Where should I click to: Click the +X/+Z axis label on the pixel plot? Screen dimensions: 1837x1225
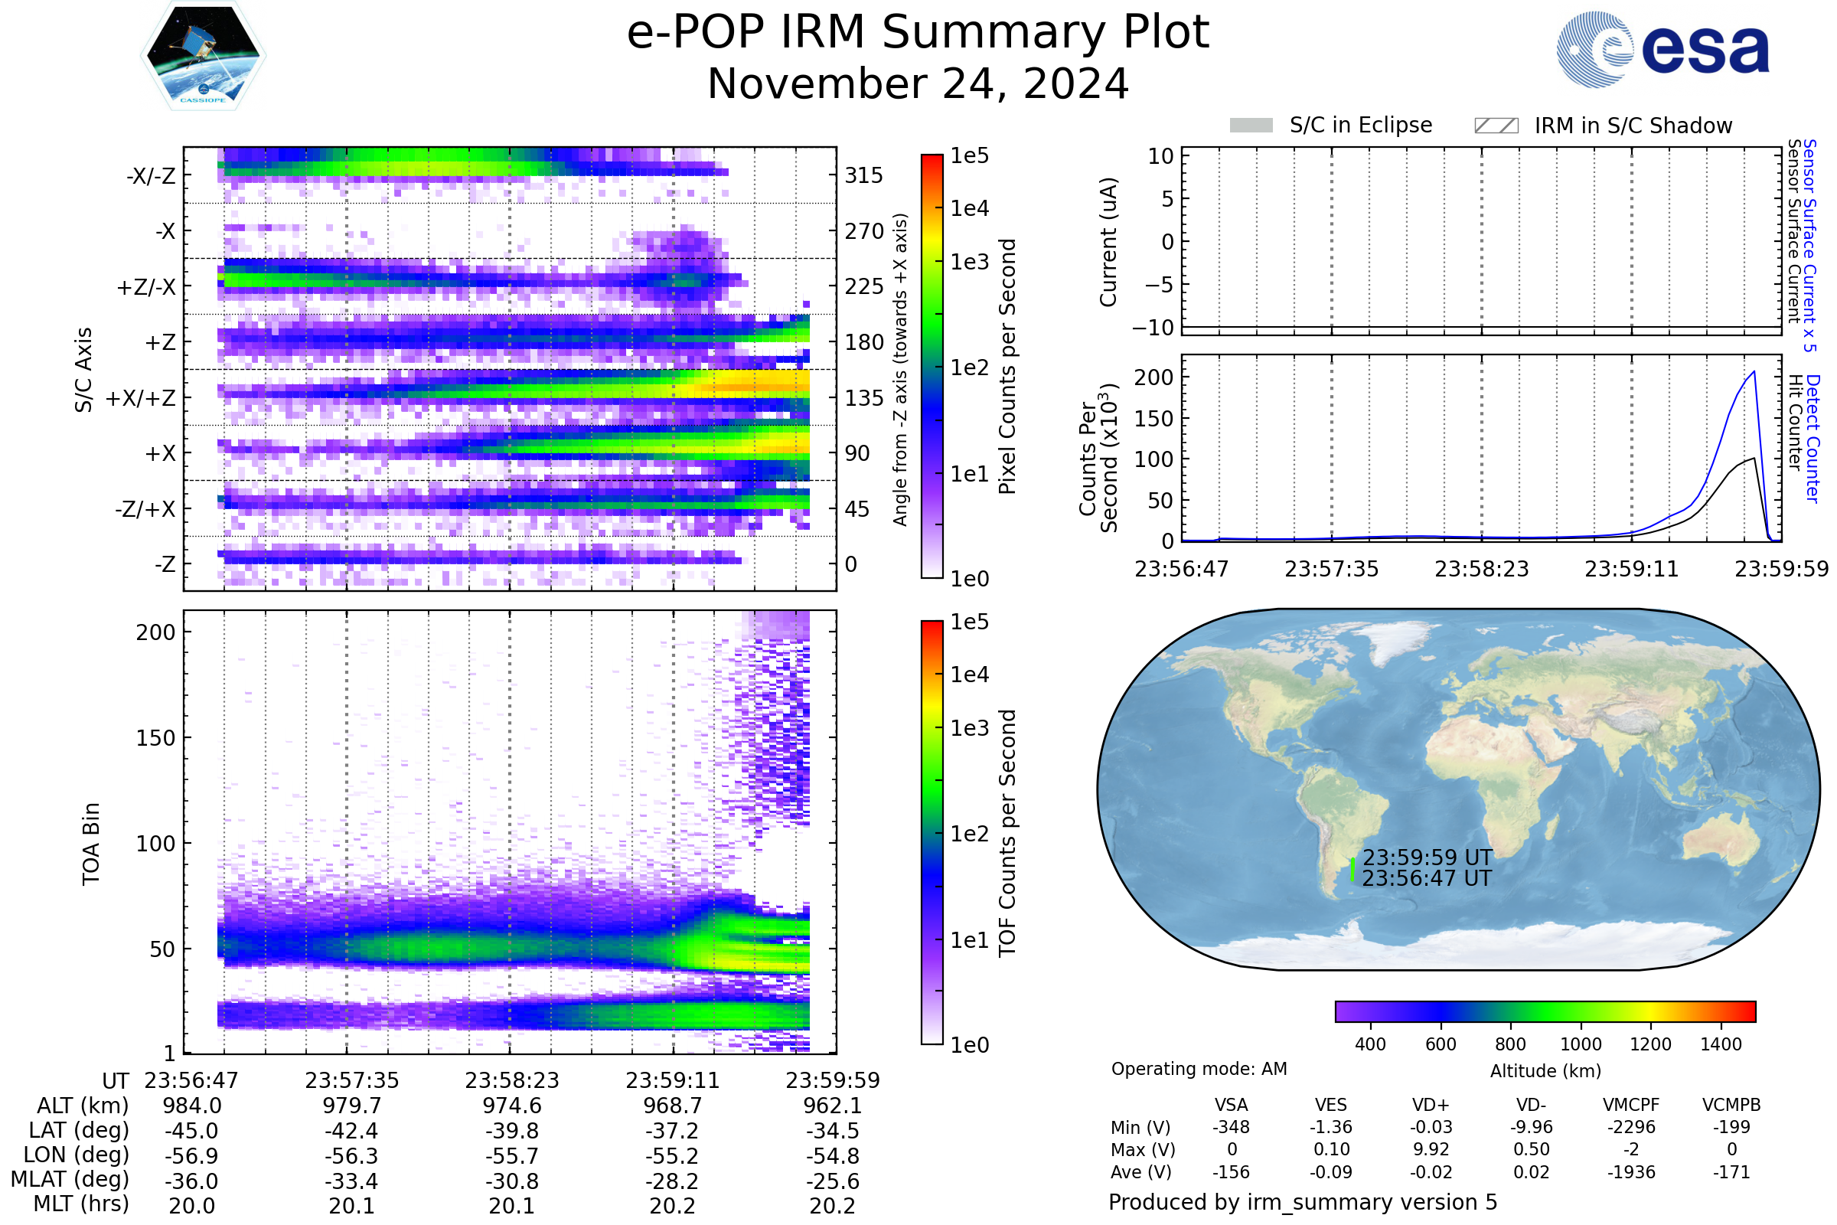click(x=141, y=398)
